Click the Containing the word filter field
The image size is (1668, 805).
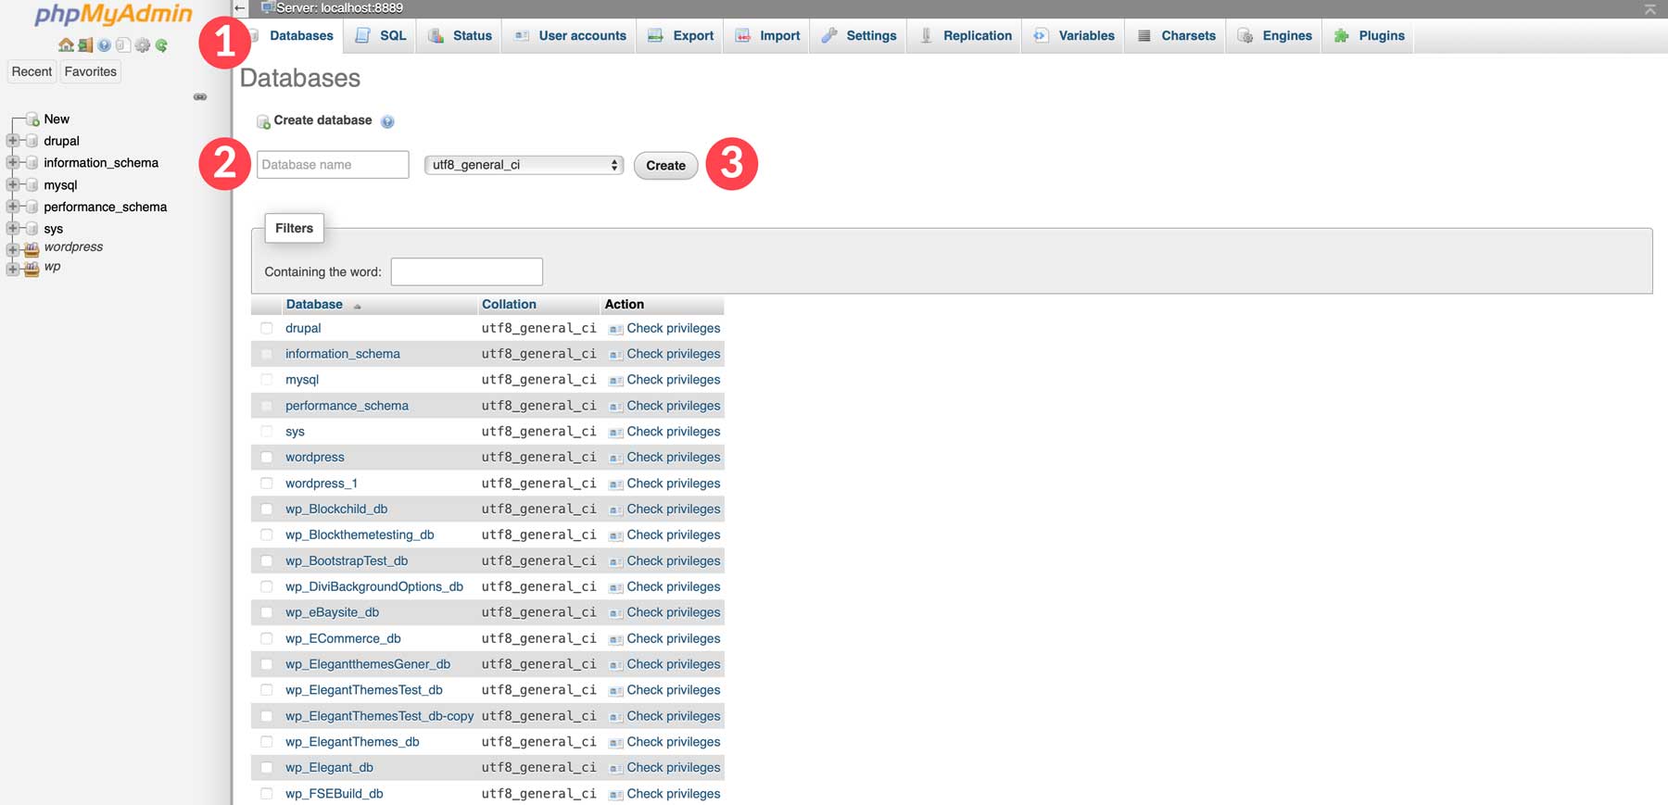click(x=466, y=271)
